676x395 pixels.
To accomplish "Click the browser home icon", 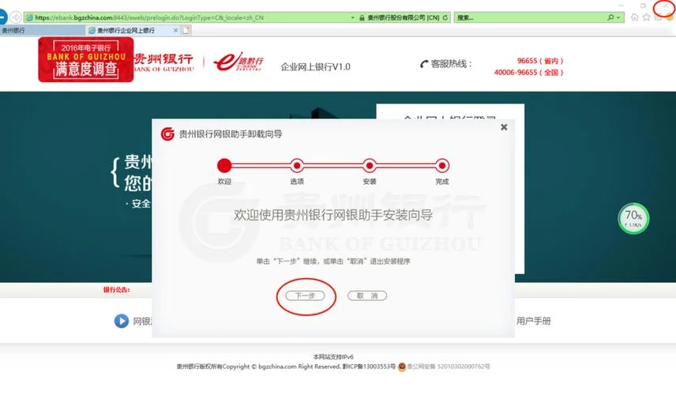I will (635, 17).
